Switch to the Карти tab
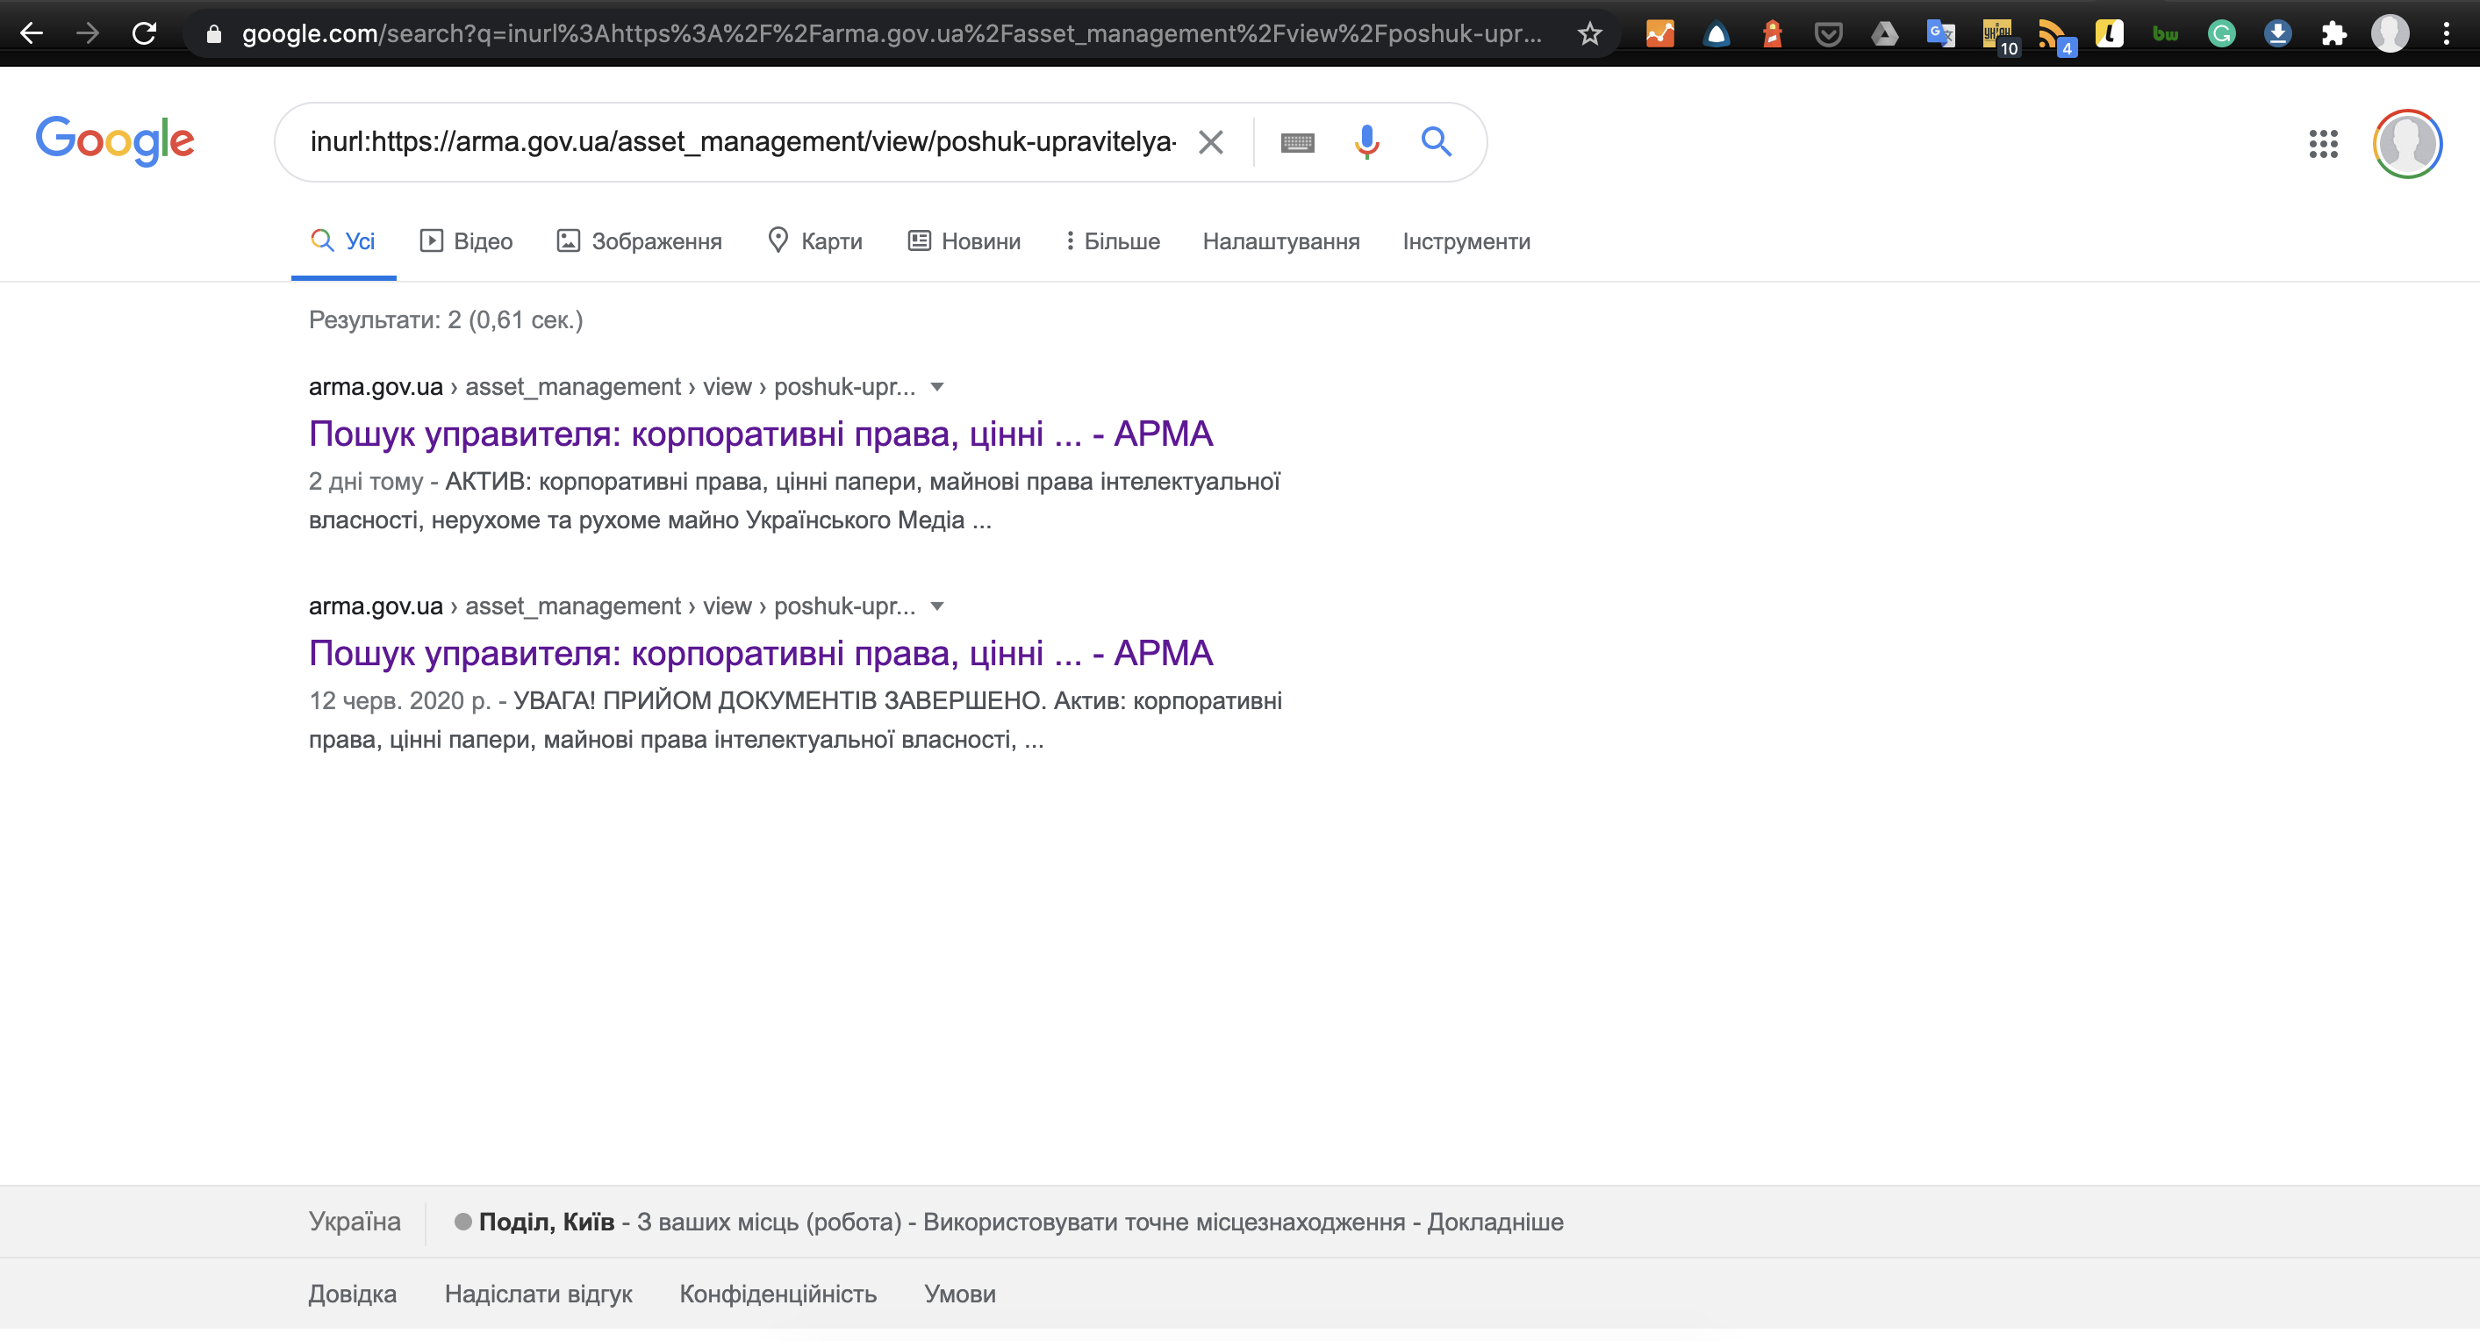This screenshot has width=2480, height=1341. [814, 240]
